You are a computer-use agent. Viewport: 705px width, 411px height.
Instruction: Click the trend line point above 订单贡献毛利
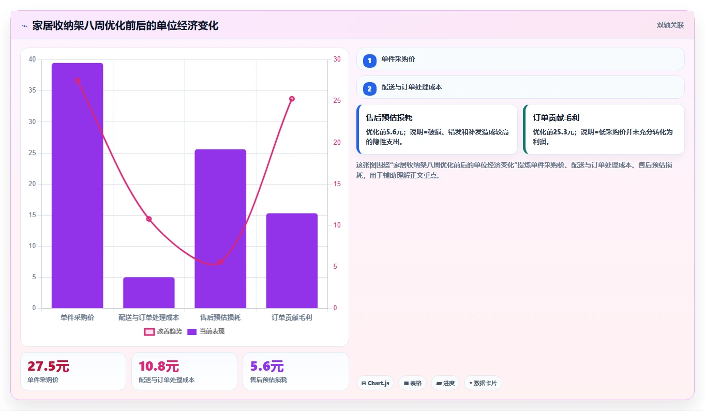tap(292, 99)
